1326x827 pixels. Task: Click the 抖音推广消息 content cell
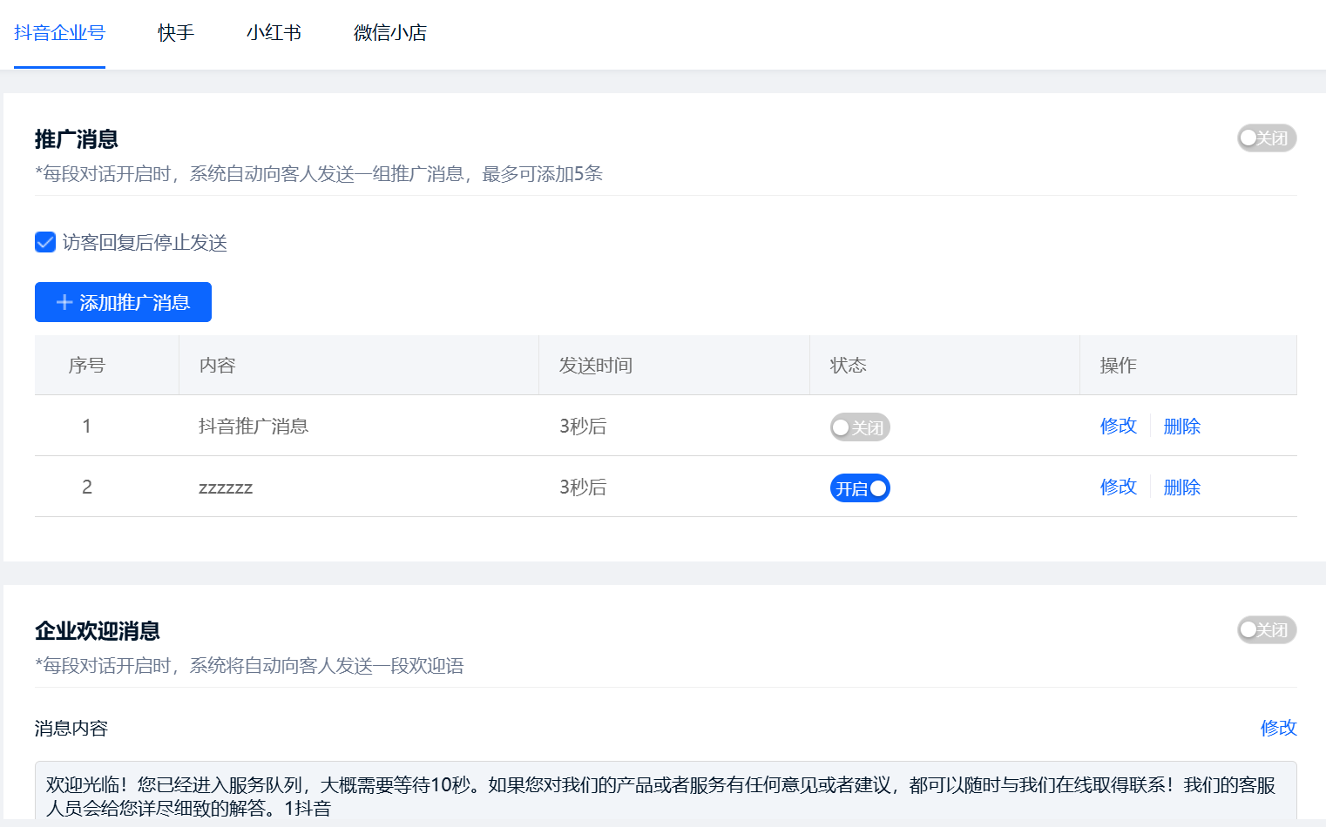click(x=254, y=427)
